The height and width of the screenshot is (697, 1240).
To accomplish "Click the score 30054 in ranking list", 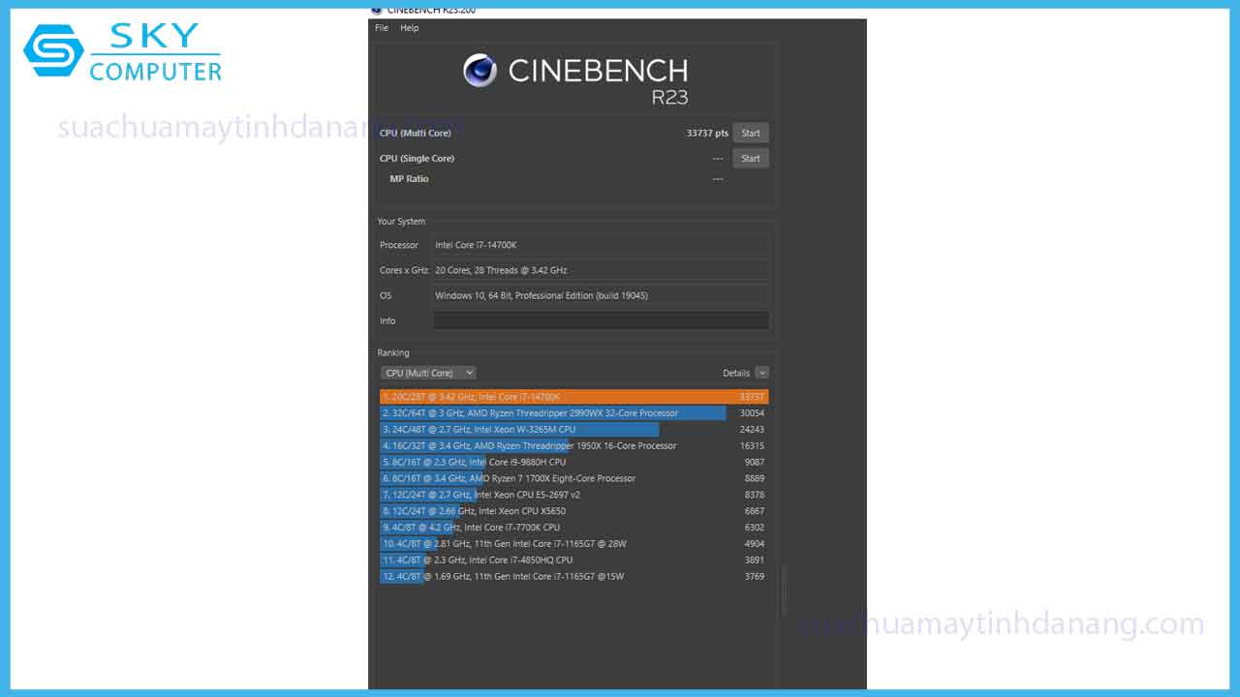I will coord(753,413).
